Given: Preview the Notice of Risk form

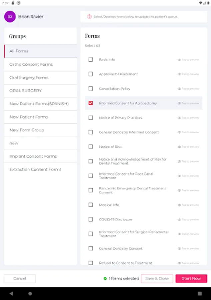Looking at the screenshot, I should click(x=188, y=147).
